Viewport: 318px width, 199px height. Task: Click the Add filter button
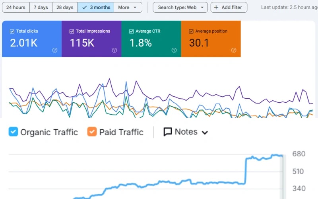pyautogui.click(x=229, y=7)
